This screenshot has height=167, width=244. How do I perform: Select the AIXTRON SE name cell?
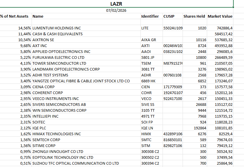[x=86, y=40]
